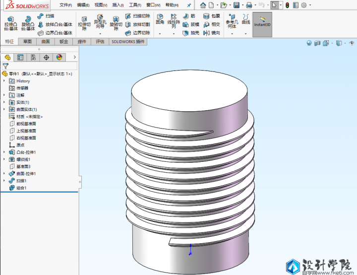Viewport: 357px width, 275px height.
Task: Open the DimXpertManager crosshair tab
Action: [x=46, y=57]
